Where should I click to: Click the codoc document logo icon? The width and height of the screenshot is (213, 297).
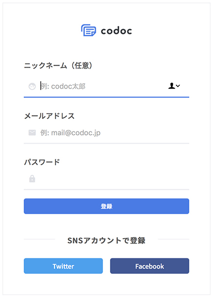tap(88, 30)
